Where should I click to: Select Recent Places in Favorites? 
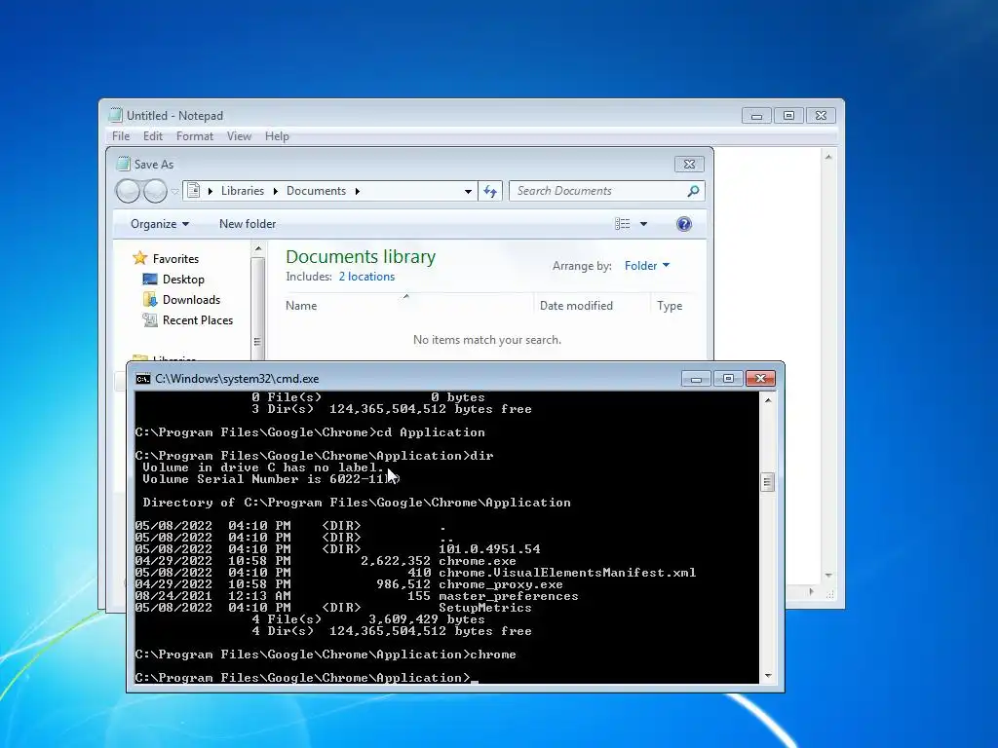198,319
